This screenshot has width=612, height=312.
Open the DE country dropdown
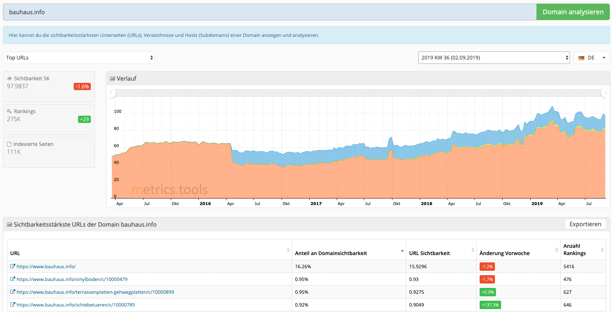tap(592, 58)
